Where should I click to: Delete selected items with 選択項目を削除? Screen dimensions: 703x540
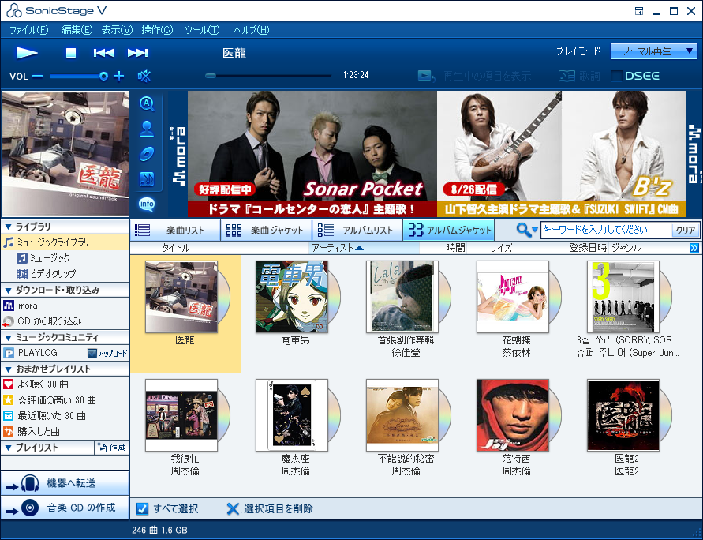tap(270, 508)
